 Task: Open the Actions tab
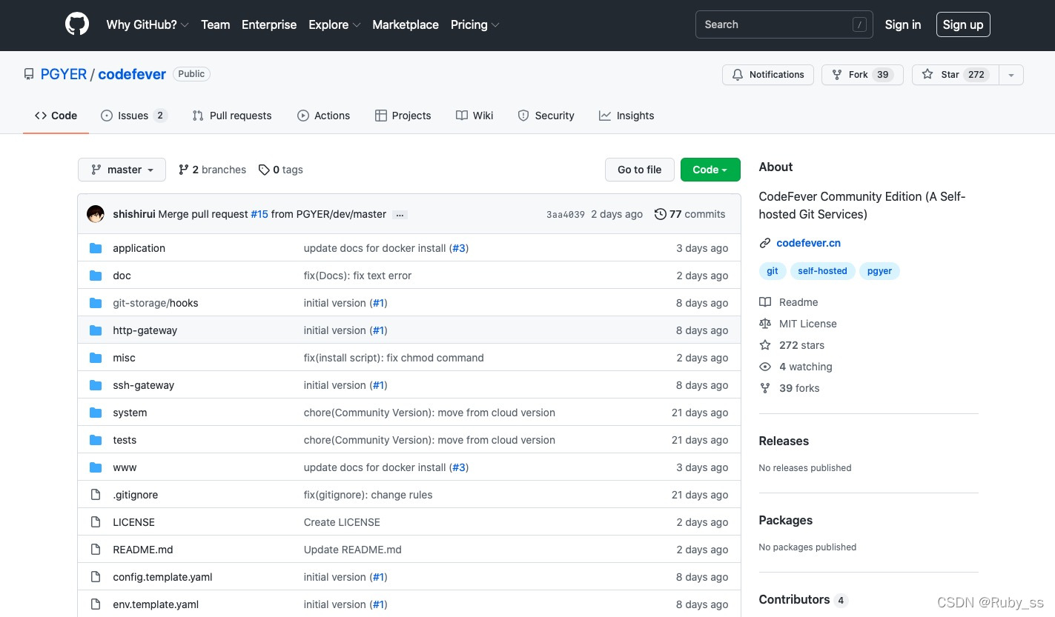tap(323, 116)
